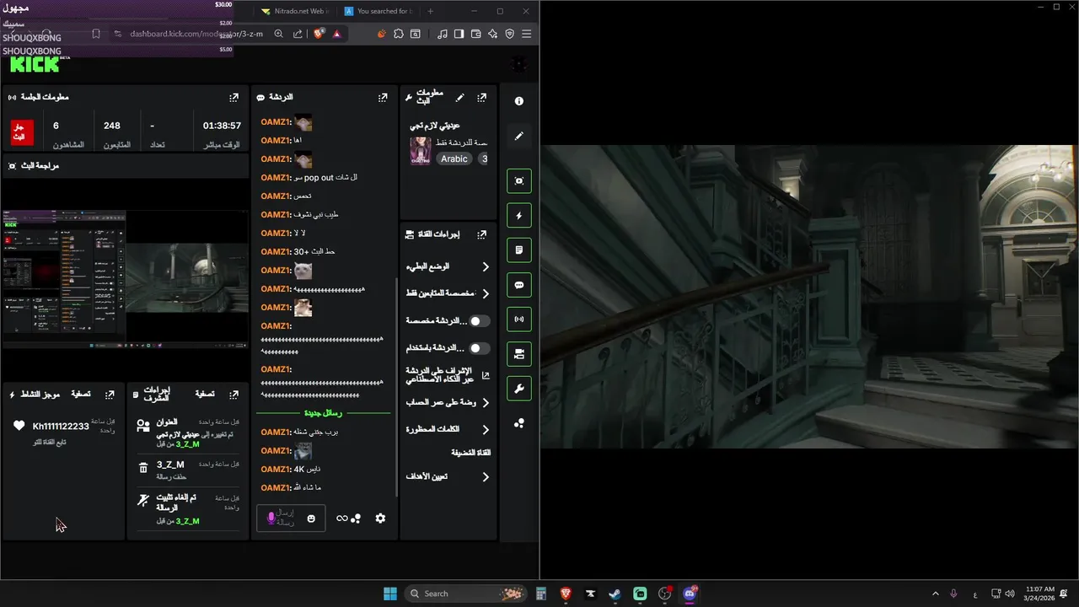Toggle browser sidebar panel icon
This screenshot has width=1079, height=607.
pos(459,34)
